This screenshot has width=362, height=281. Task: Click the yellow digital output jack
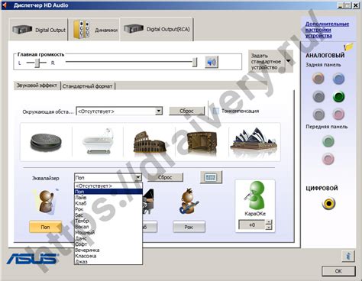328,203
